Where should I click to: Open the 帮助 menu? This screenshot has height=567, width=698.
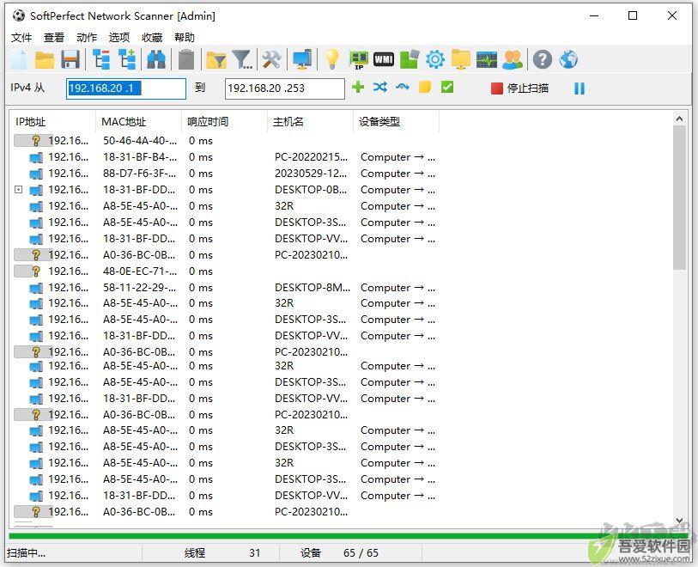[185, 38]
